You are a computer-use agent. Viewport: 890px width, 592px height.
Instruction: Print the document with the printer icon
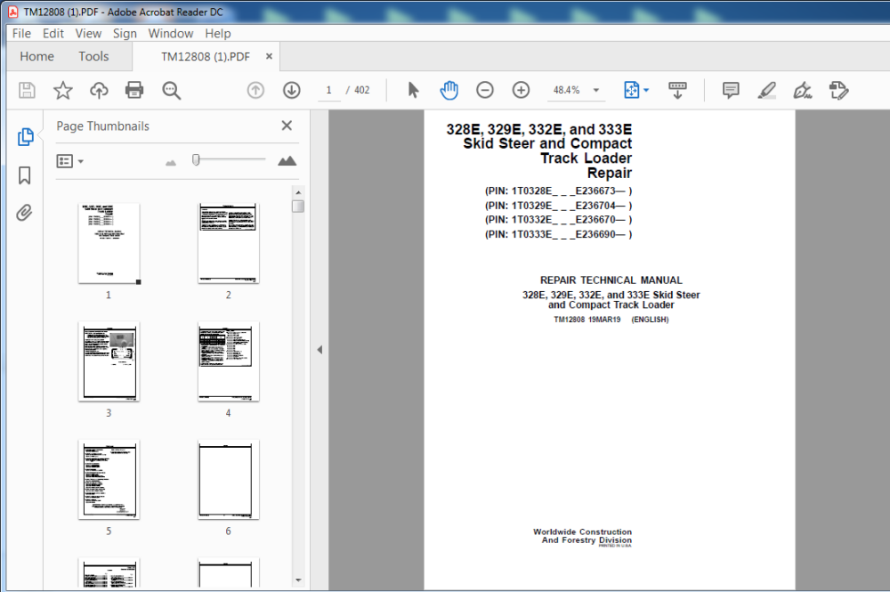click(x=134, y=90)
